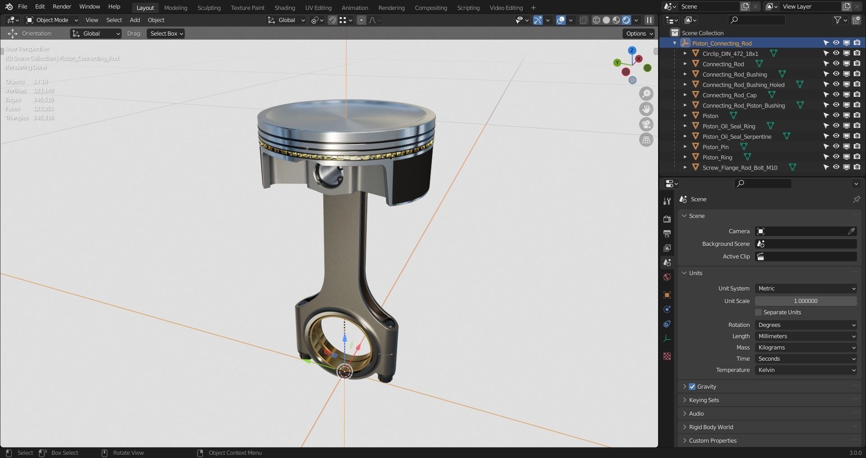Screen dimensions: 866x458
Task: Toggle X-ray mode in viewport header
Action: [583, 20]
